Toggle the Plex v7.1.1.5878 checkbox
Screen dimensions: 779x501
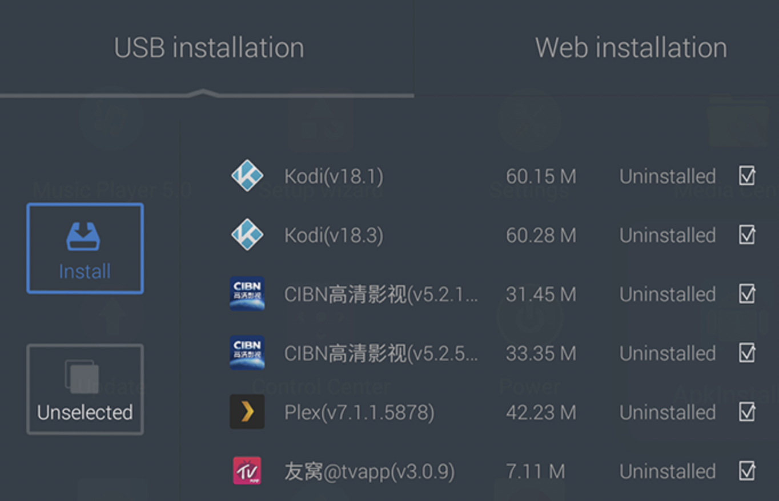click(747, 411)
